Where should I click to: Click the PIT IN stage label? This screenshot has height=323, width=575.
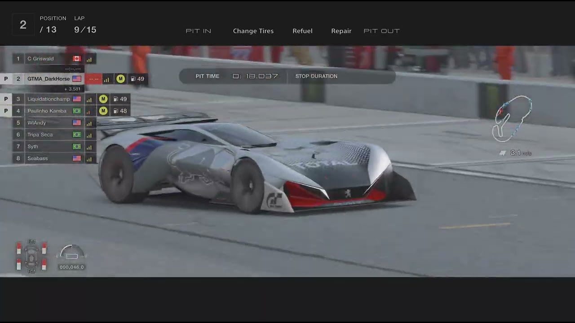199,31
